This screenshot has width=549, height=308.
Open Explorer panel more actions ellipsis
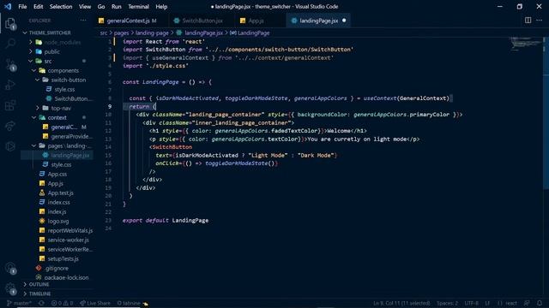coord(83,21)
